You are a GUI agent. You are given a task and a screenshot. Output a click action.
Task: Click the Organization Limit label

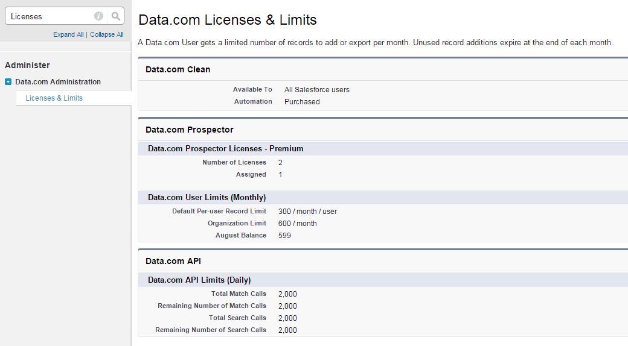(237, 223)
